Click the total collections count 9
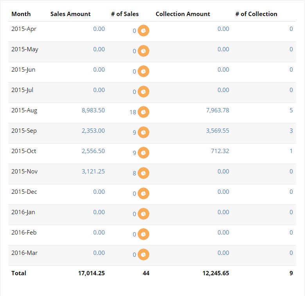Image resolution: width=305 pixels, height=296 pixels. tap(291, 273)
